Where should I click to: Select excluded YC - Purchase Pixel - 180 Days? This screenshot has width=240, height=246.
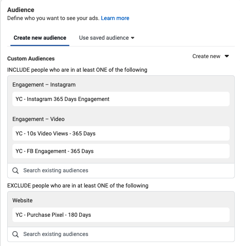click(x=121, y=215)
